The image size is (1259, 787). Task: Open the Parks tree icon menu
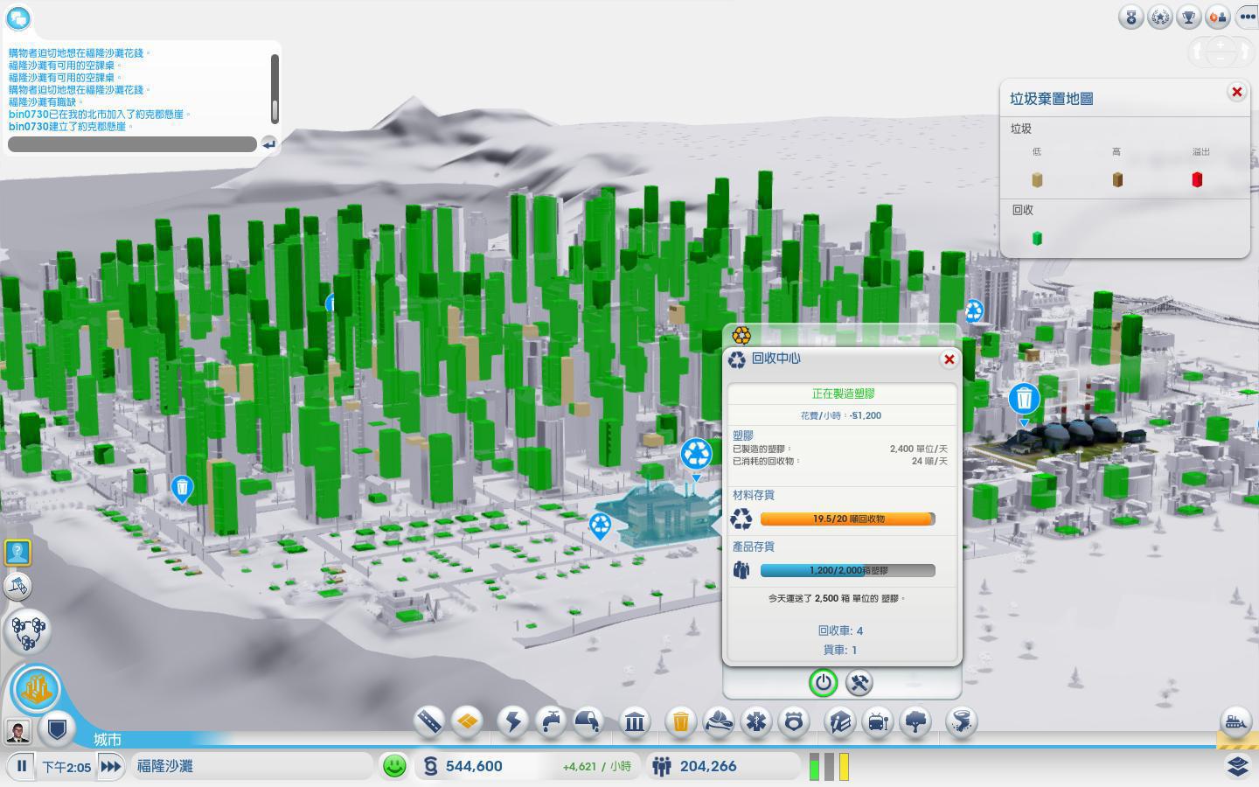tap(915, 721)
